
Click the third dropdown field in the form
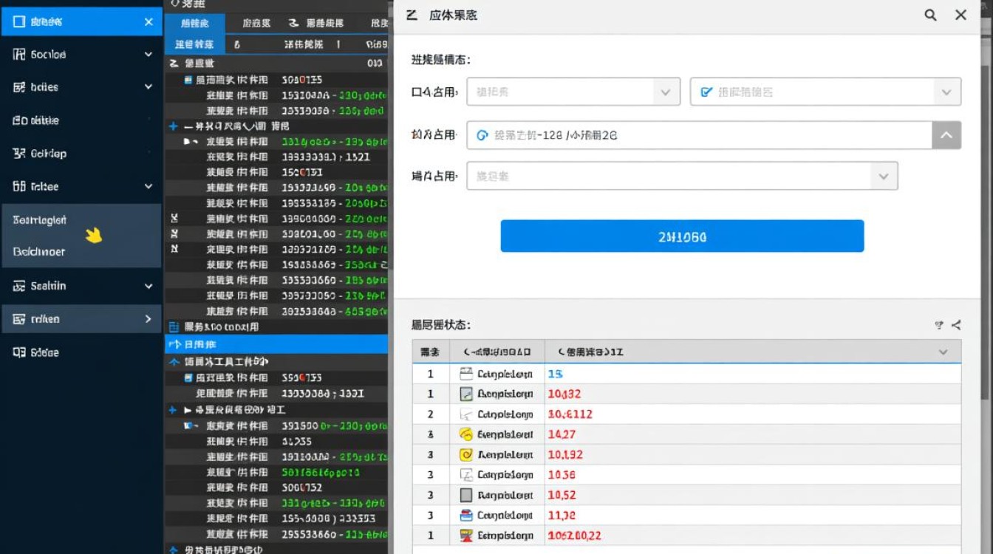[681, 177]
